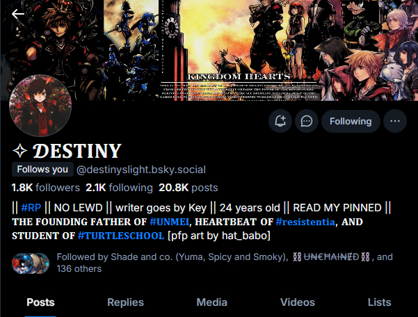Open the #resistentia hashtag
The height and width of the screenshot is (317, 418).
(x=305, y=222)
